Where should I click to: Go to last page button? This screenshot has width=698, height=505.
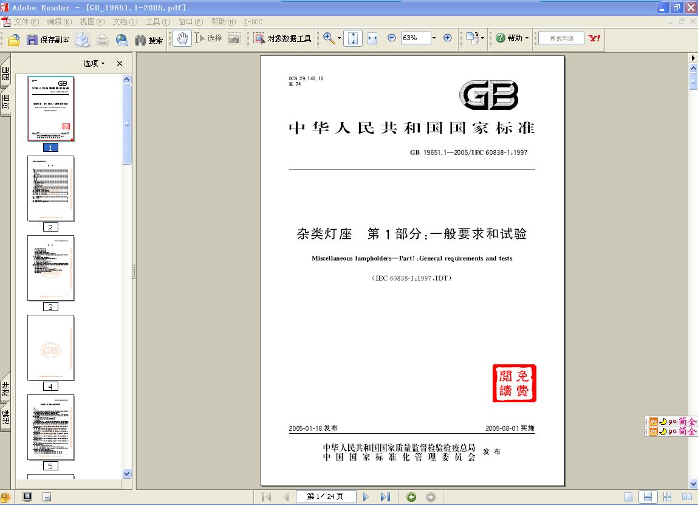coord(386,496)
